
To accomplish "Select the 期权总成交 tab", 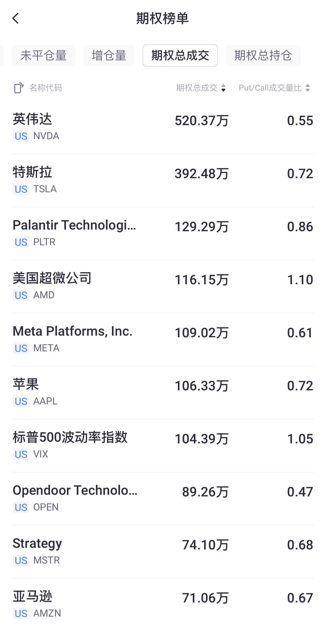I will click(x=180, y=56).
